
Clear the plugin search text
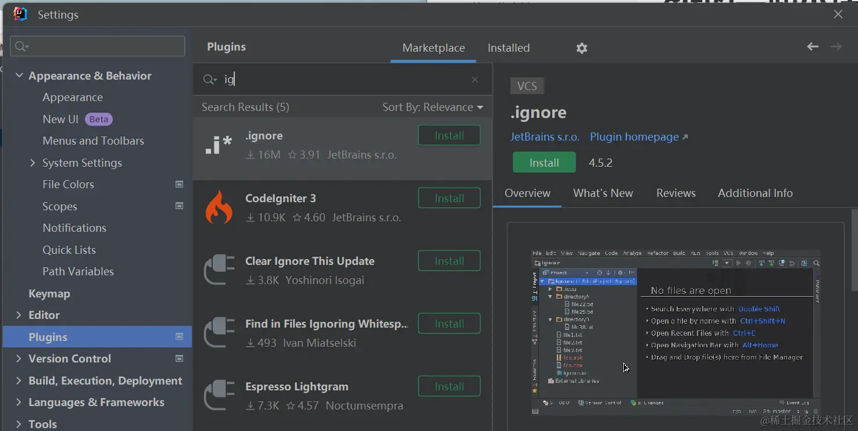pos(475,80)
